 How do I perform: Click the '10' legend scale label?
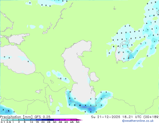pos(31,122)
